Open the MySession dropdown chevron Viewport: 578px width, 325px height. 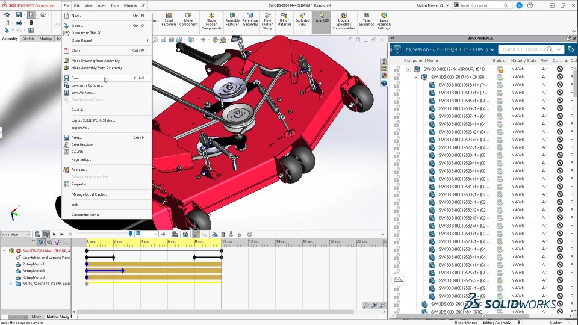click(x=492, y=49)
